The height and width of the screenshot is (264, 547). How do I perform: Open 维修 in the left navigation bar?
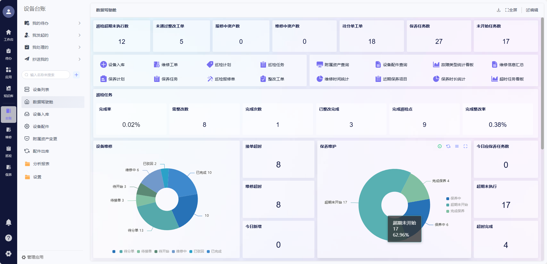(9, 133)
